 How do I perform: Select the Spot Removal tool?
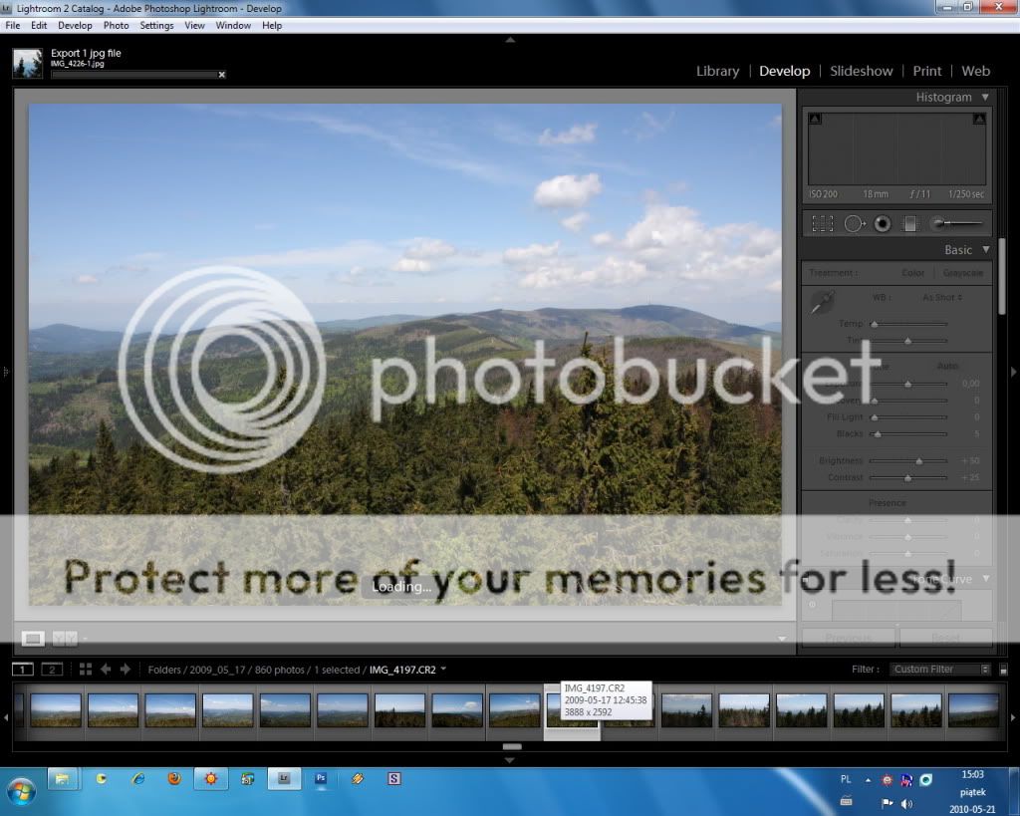(x=854, y=224)
